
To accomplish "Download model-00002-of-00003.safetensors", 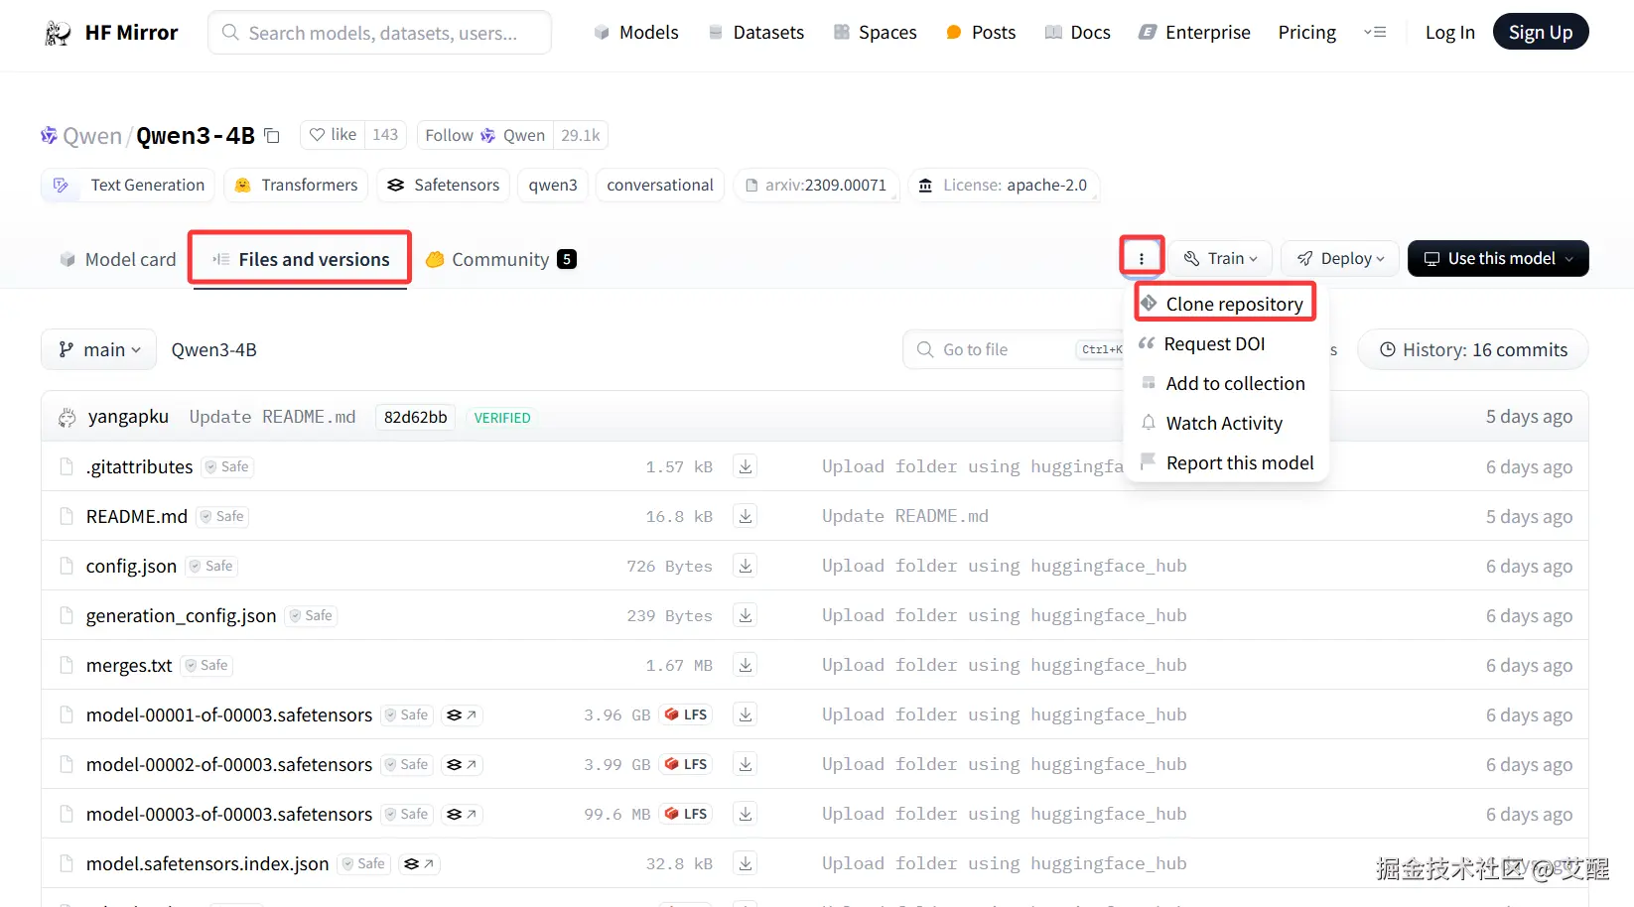I will tap(746, 764).
